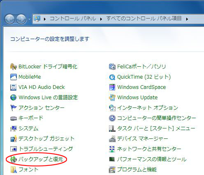
Task: Open Windows Live の言語設定 link
Action: tap(48, 98)
